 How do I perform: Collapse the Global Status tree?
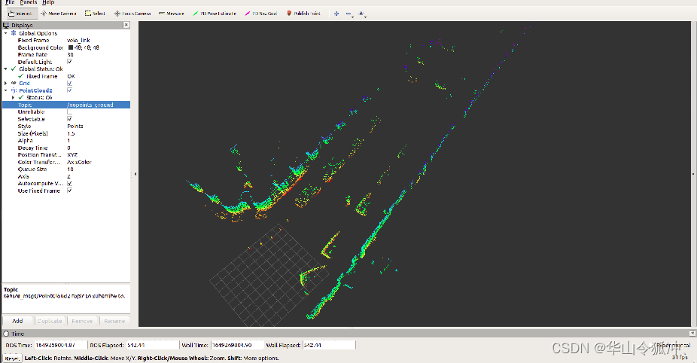[x=6, y=69]
